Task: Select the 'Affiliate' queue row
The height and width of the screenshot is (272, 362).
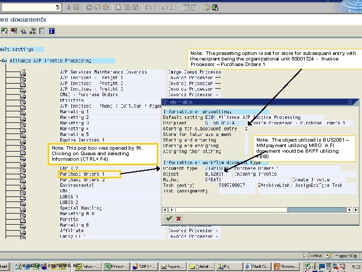Action: (112, 231)
